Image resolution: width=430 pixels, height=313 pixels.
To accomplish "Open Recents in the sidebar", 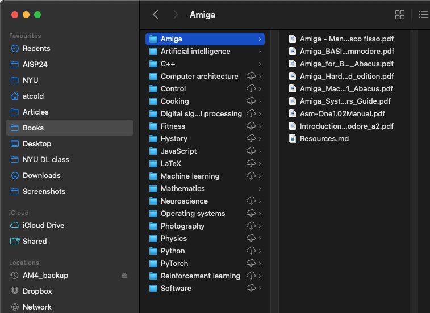I will (x=69, y=48).
